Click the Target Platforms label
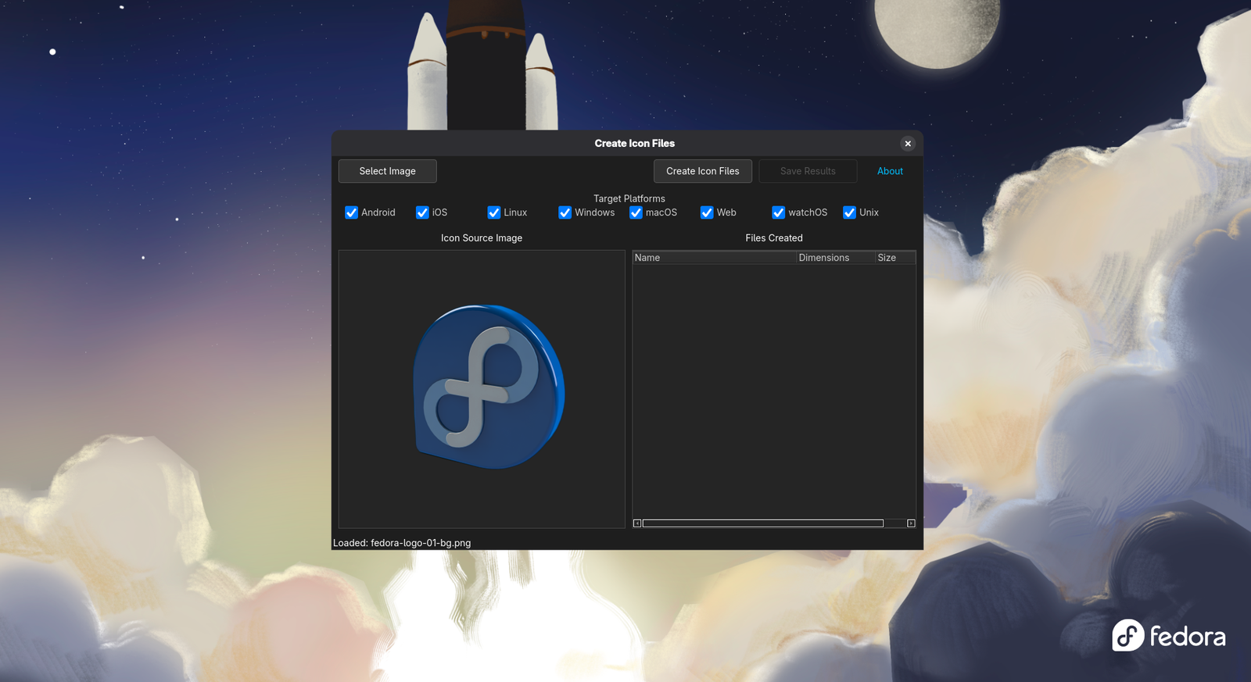This screenshot has height=682, width=1251. pyautogui.click(x=629, y=198)
